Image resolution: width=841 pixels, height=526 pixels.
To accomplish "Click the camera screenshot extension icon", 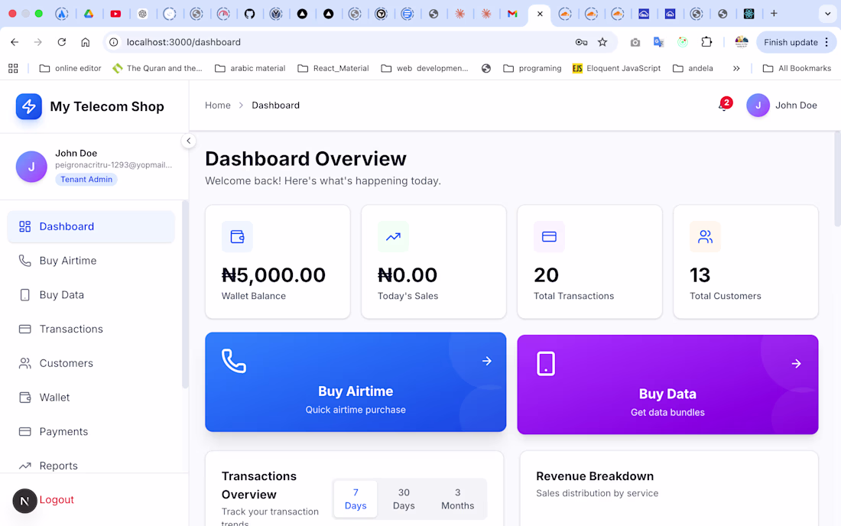I will pyautogui.click(x=635, y=42).
